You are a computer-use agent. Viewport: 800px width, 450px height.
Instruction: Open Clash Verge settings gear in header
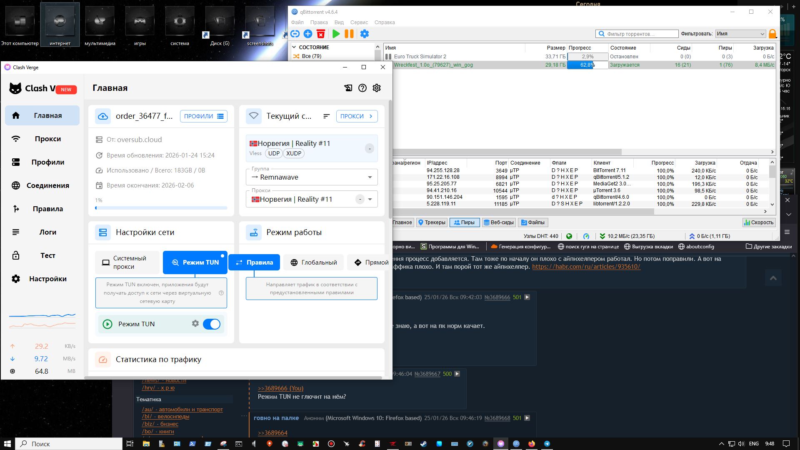pos(377,88)
